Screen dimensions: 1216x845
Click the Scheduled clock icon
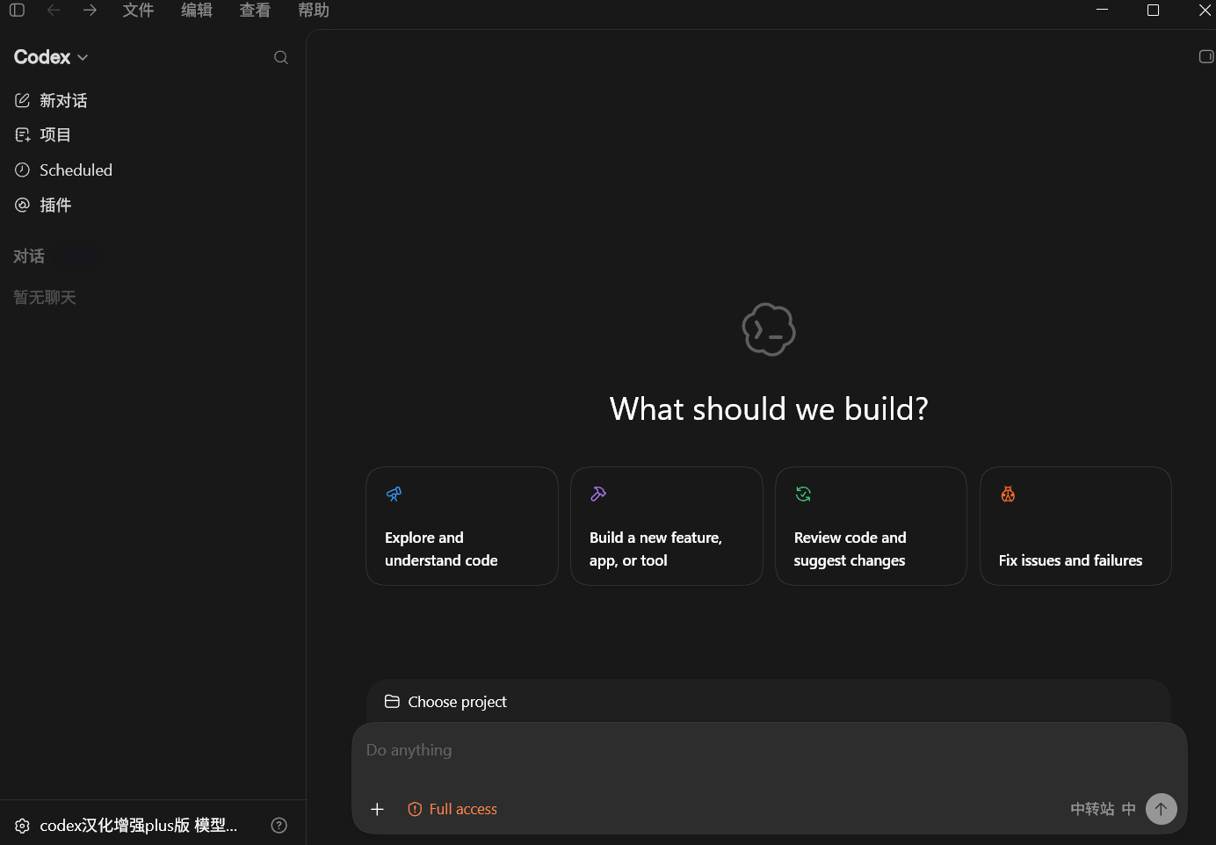(23, 170)
